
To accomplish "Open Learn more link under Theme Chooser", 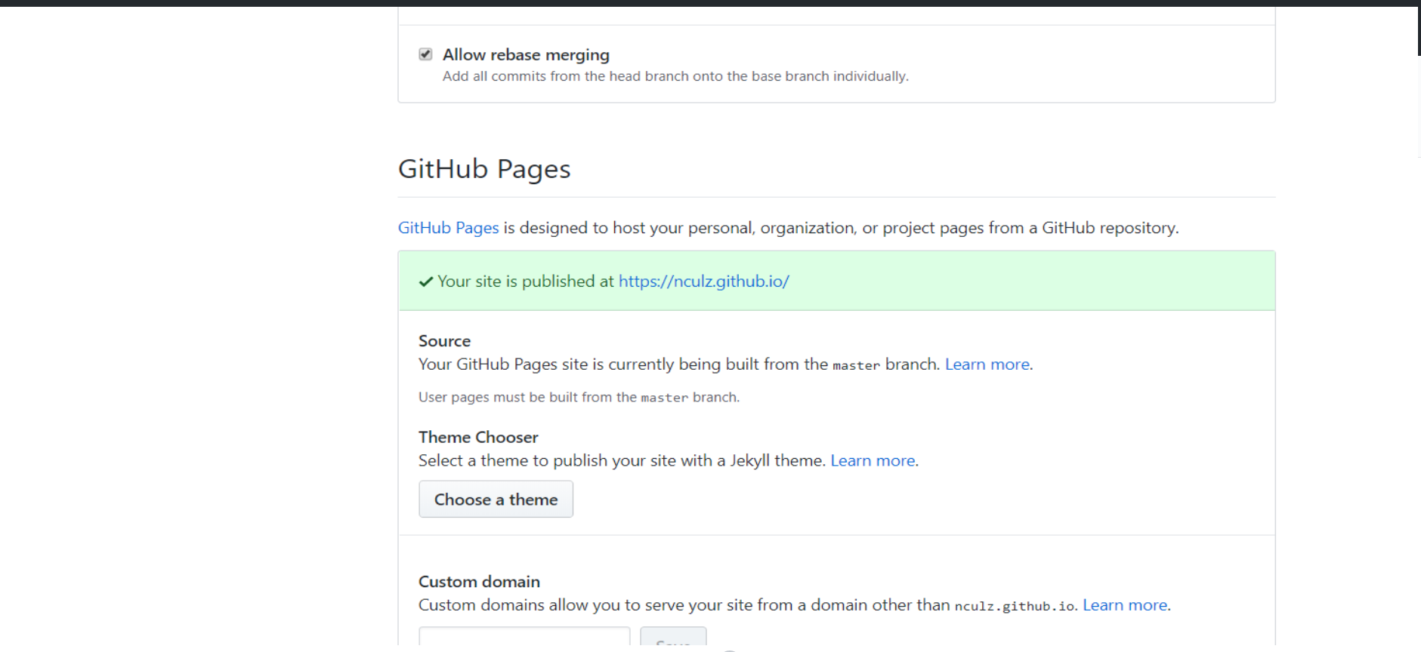I will [x=873, y=460].
